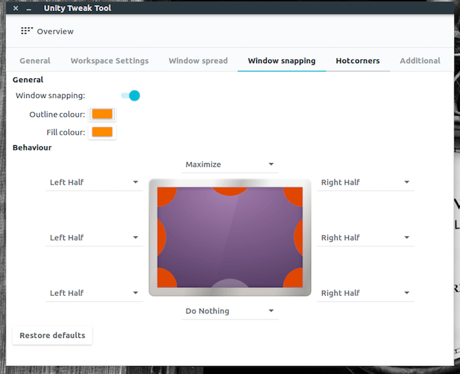Click the screen preview's top-centre edge zone

point(230,191)
